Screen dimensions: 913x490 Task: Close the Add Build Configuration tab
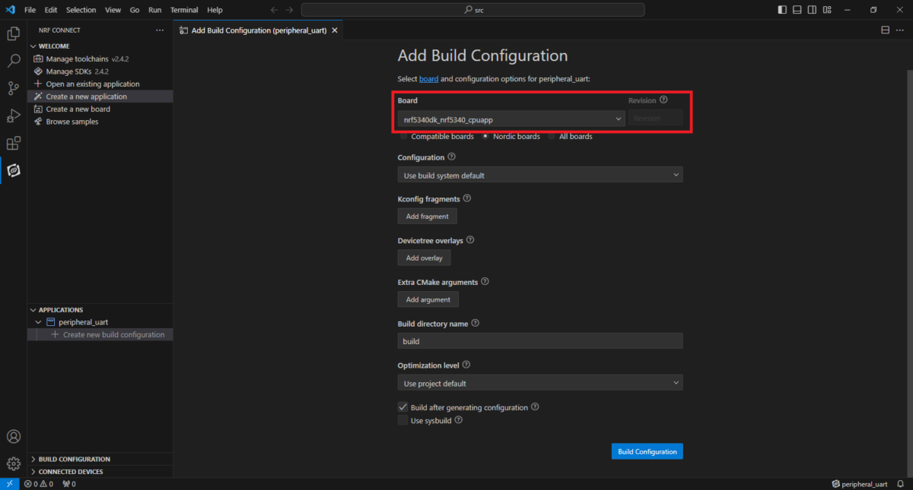(334, 30)
